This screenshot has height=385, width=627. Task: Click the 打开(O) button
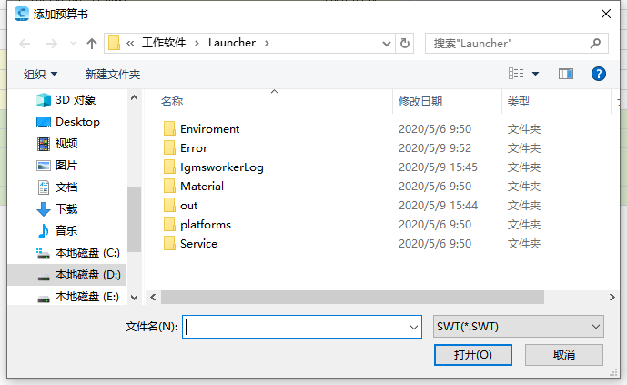tap(472, 355)
